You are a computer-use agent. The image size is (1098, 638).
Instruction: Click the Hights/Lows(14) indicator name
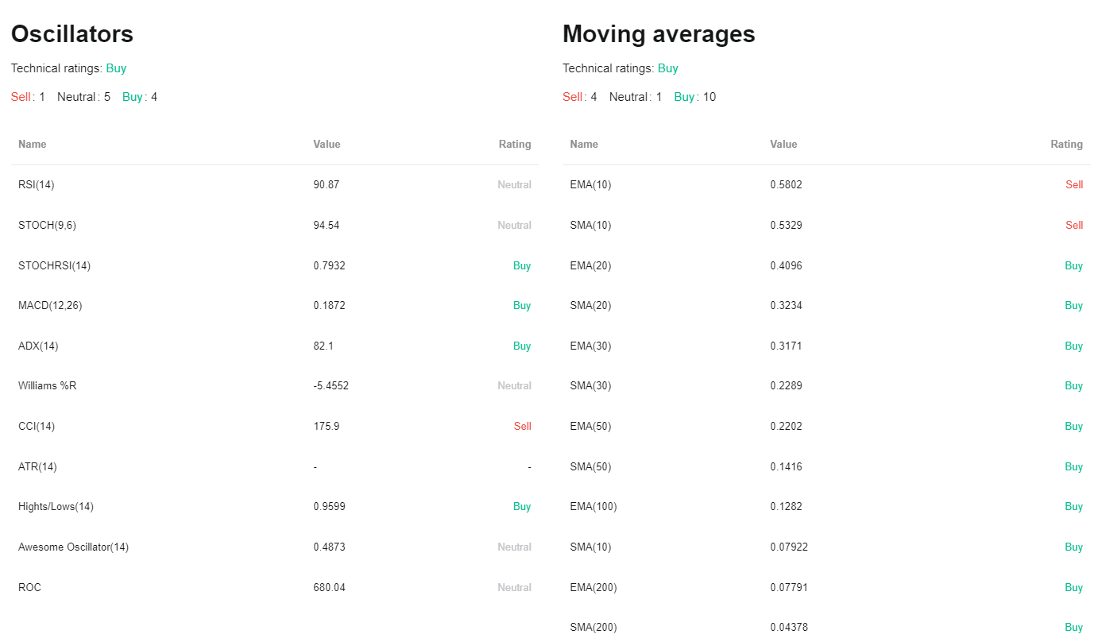click(56, 507)
